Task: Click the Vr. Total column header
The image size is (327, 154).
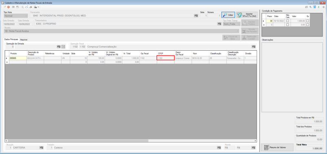Action: pos(131,53)
